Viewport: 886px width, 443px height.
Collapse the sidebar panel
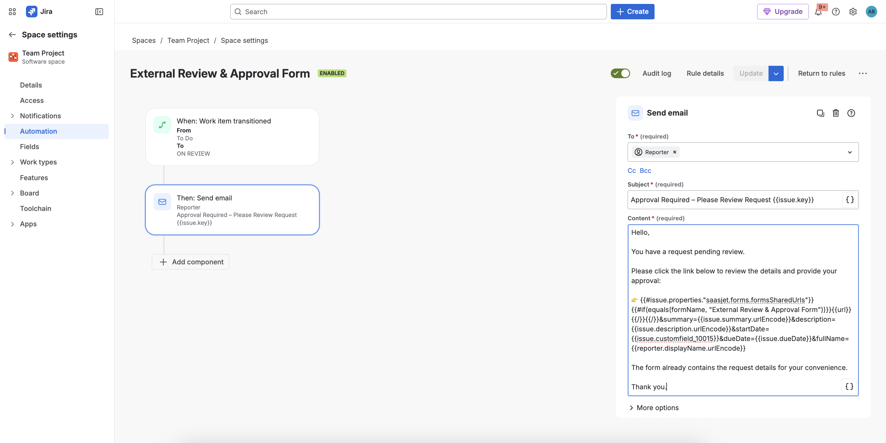coord(99,12)
